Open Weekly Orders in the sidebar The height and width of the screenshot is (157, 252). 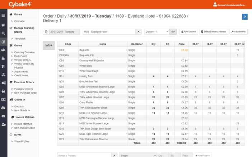22,60
